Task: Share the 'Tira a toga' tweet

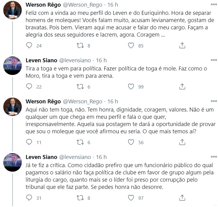Action: 182,86
